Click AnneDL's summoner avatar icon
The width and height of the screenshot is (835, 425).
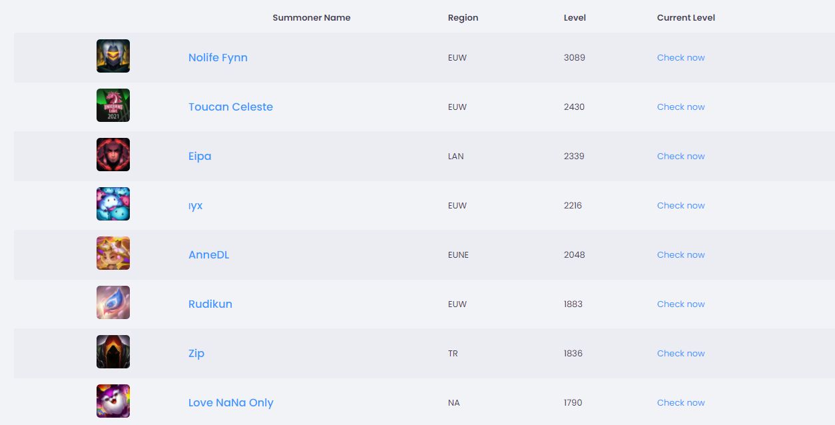pos(113,253)
